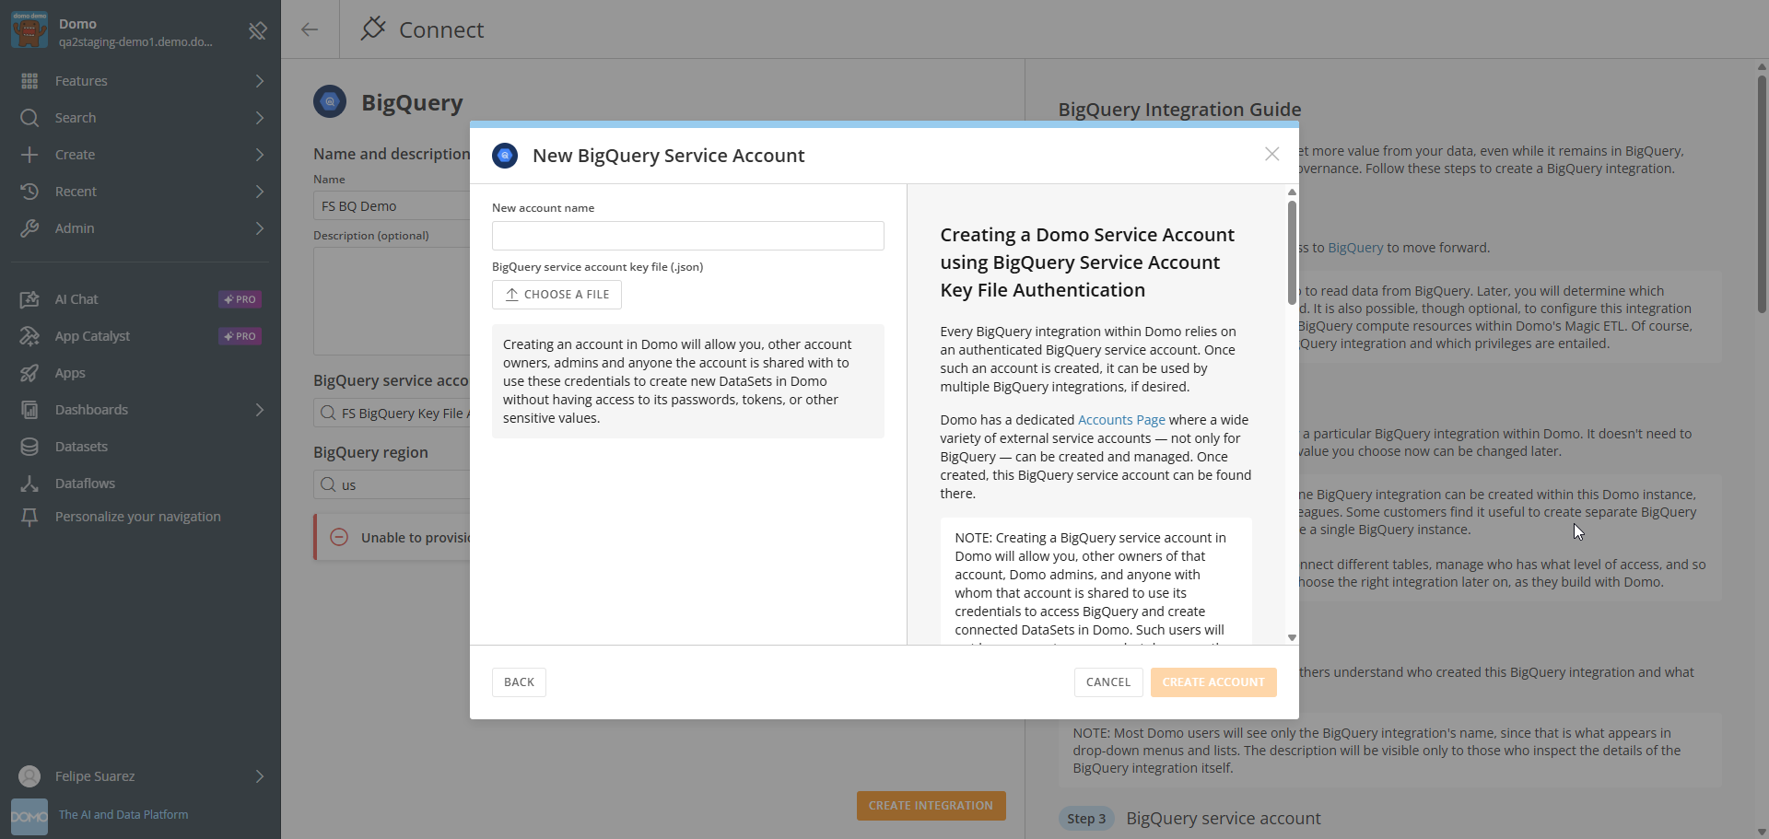
Task: Click the BigQuery logo in page header
Action: tap(330, 101)
